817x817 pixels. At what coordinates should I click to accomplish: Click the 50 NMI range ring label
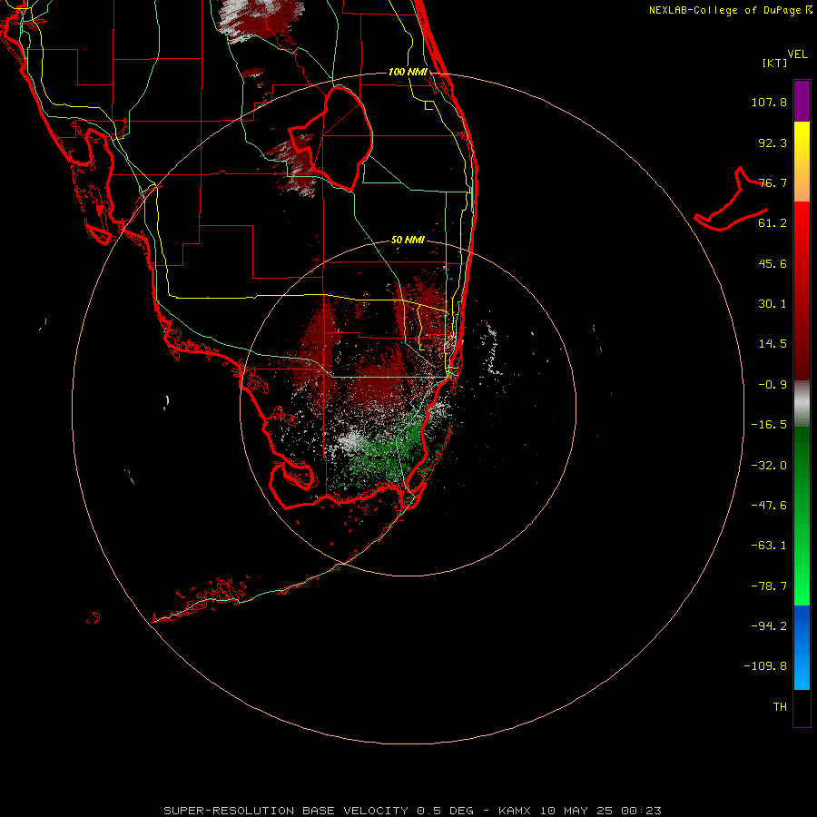point(408,240)
